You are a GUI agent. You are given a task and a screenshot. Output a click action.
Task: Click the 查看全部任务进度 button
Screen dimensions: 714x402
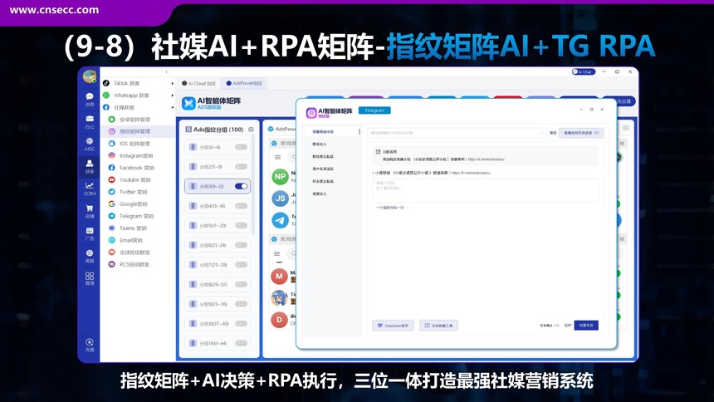point(581,133)
